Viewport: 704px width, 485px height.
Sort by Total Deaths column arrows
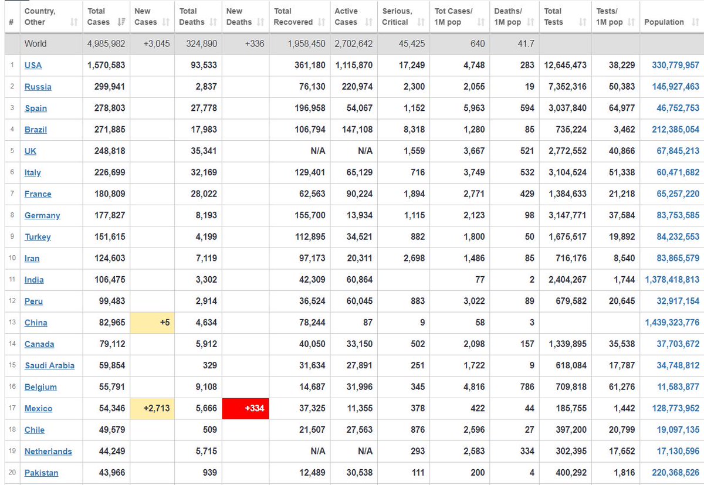point(213,22)
